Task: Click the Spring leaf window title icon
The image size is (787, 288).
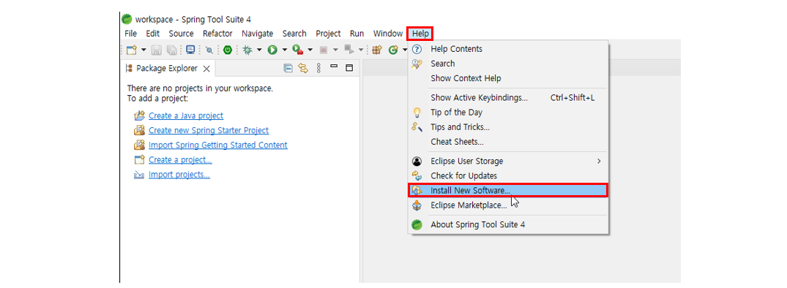Action: (x=127, y=20)
